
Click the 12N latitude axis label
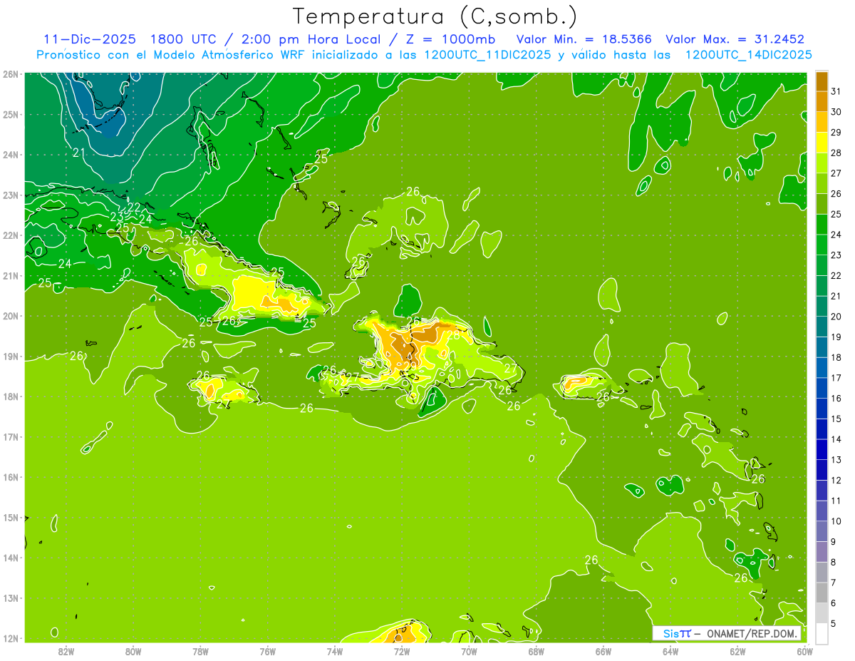[10, 638]
